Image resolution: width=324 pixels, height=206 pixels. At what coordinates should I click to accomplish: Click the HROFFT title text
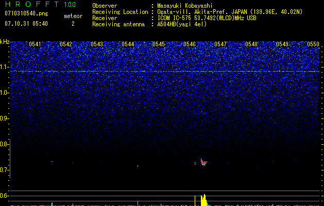(x=31, y=4)
